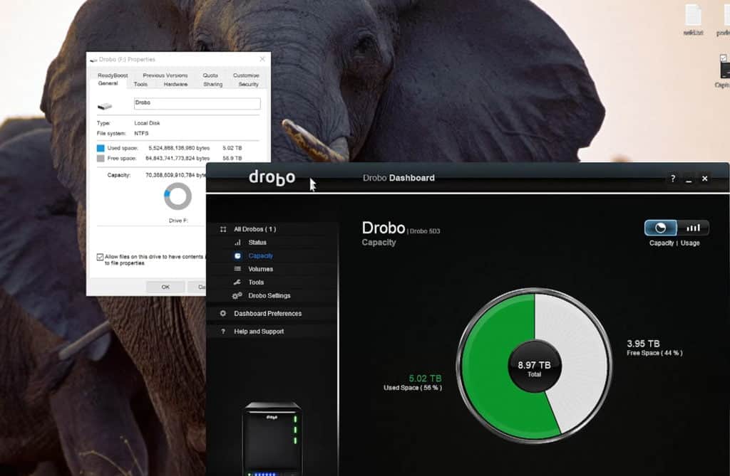Screen dimensions: 730x476
Task: Click the blue Used space color swatch
Action: [x=101, y=148]
